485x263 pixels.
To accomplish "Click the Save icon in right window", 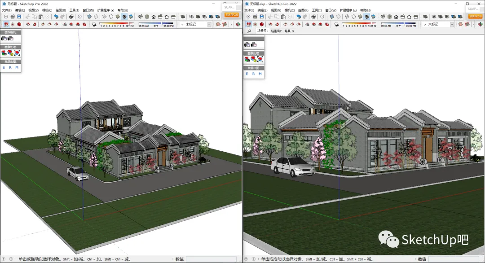I will point(262,17).
